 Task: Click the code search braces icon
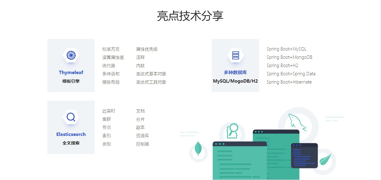pyautogui.click(x=232, y=131)
